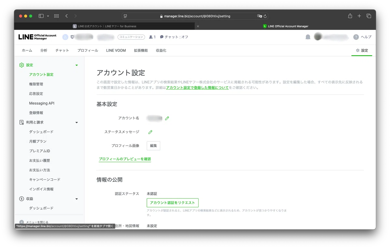Open キャンペーンコード in sidebar

(45, 179)
